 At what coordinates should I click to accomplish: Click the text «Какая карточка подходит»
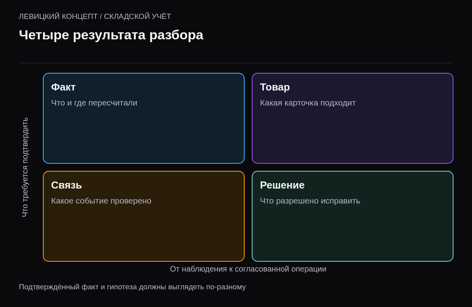click(x=308, y=103)
